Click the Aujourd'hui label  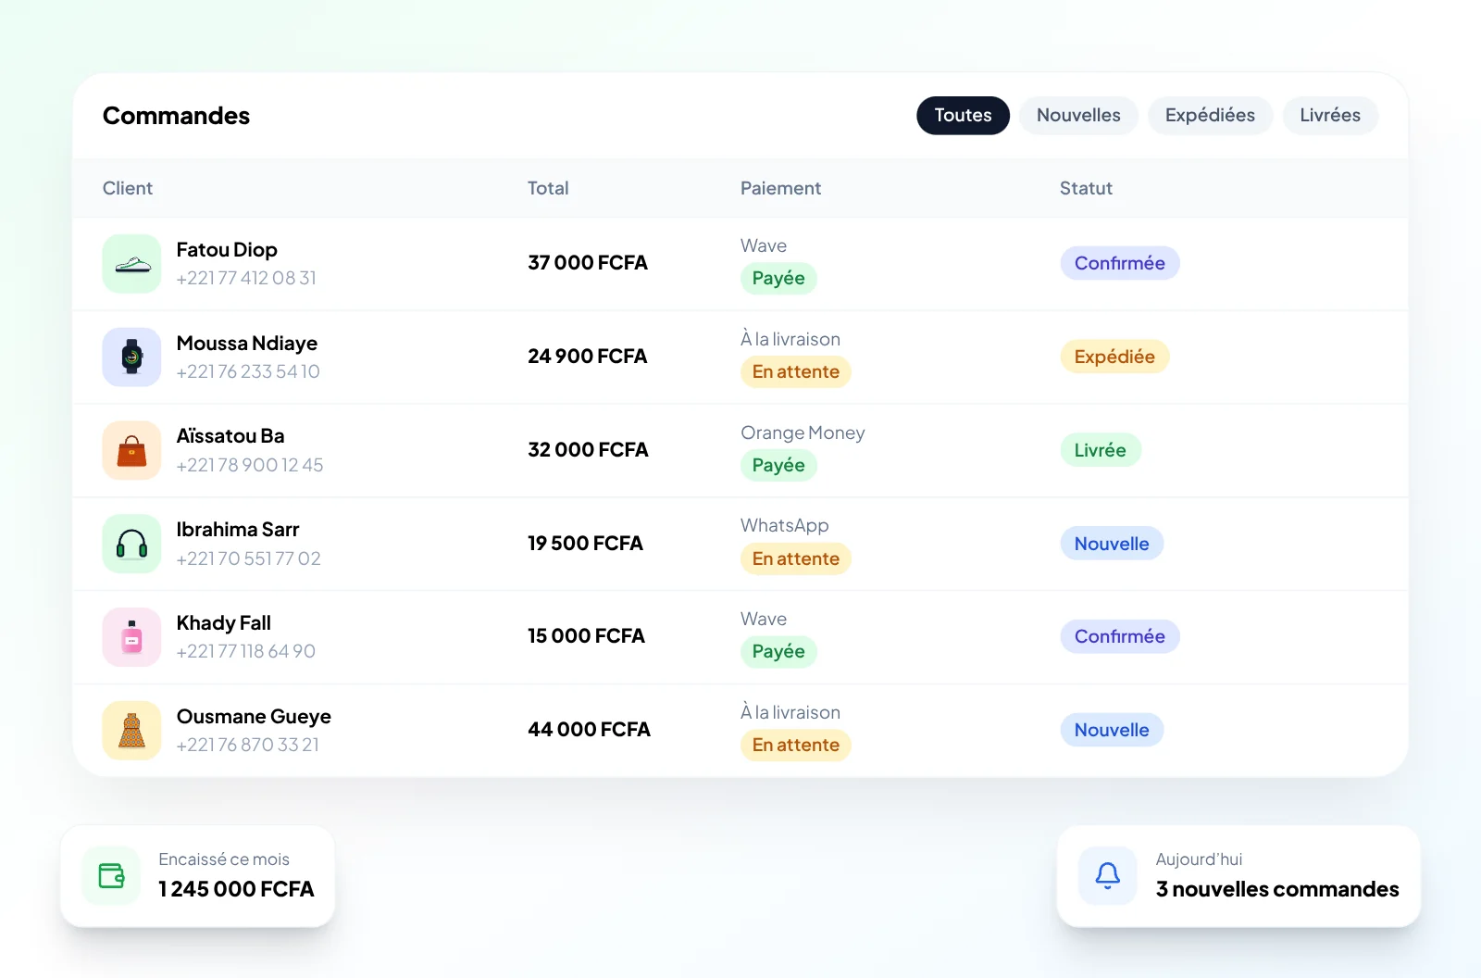click(x=1199, y=859)
